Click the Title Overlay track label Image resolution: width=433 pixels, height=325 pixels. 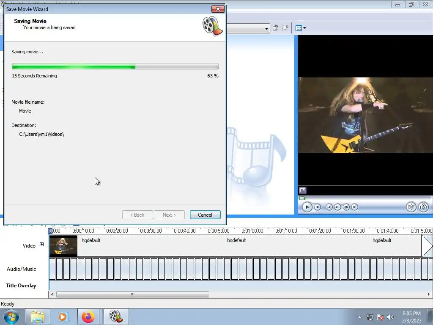tap(21, 286)
